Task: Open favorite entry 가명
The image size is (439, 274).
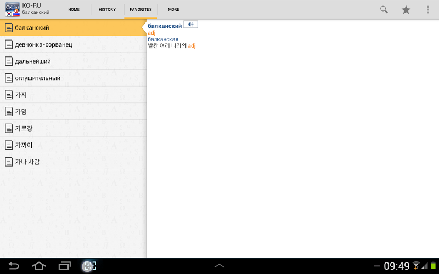Action: click(x=73, y=112)
